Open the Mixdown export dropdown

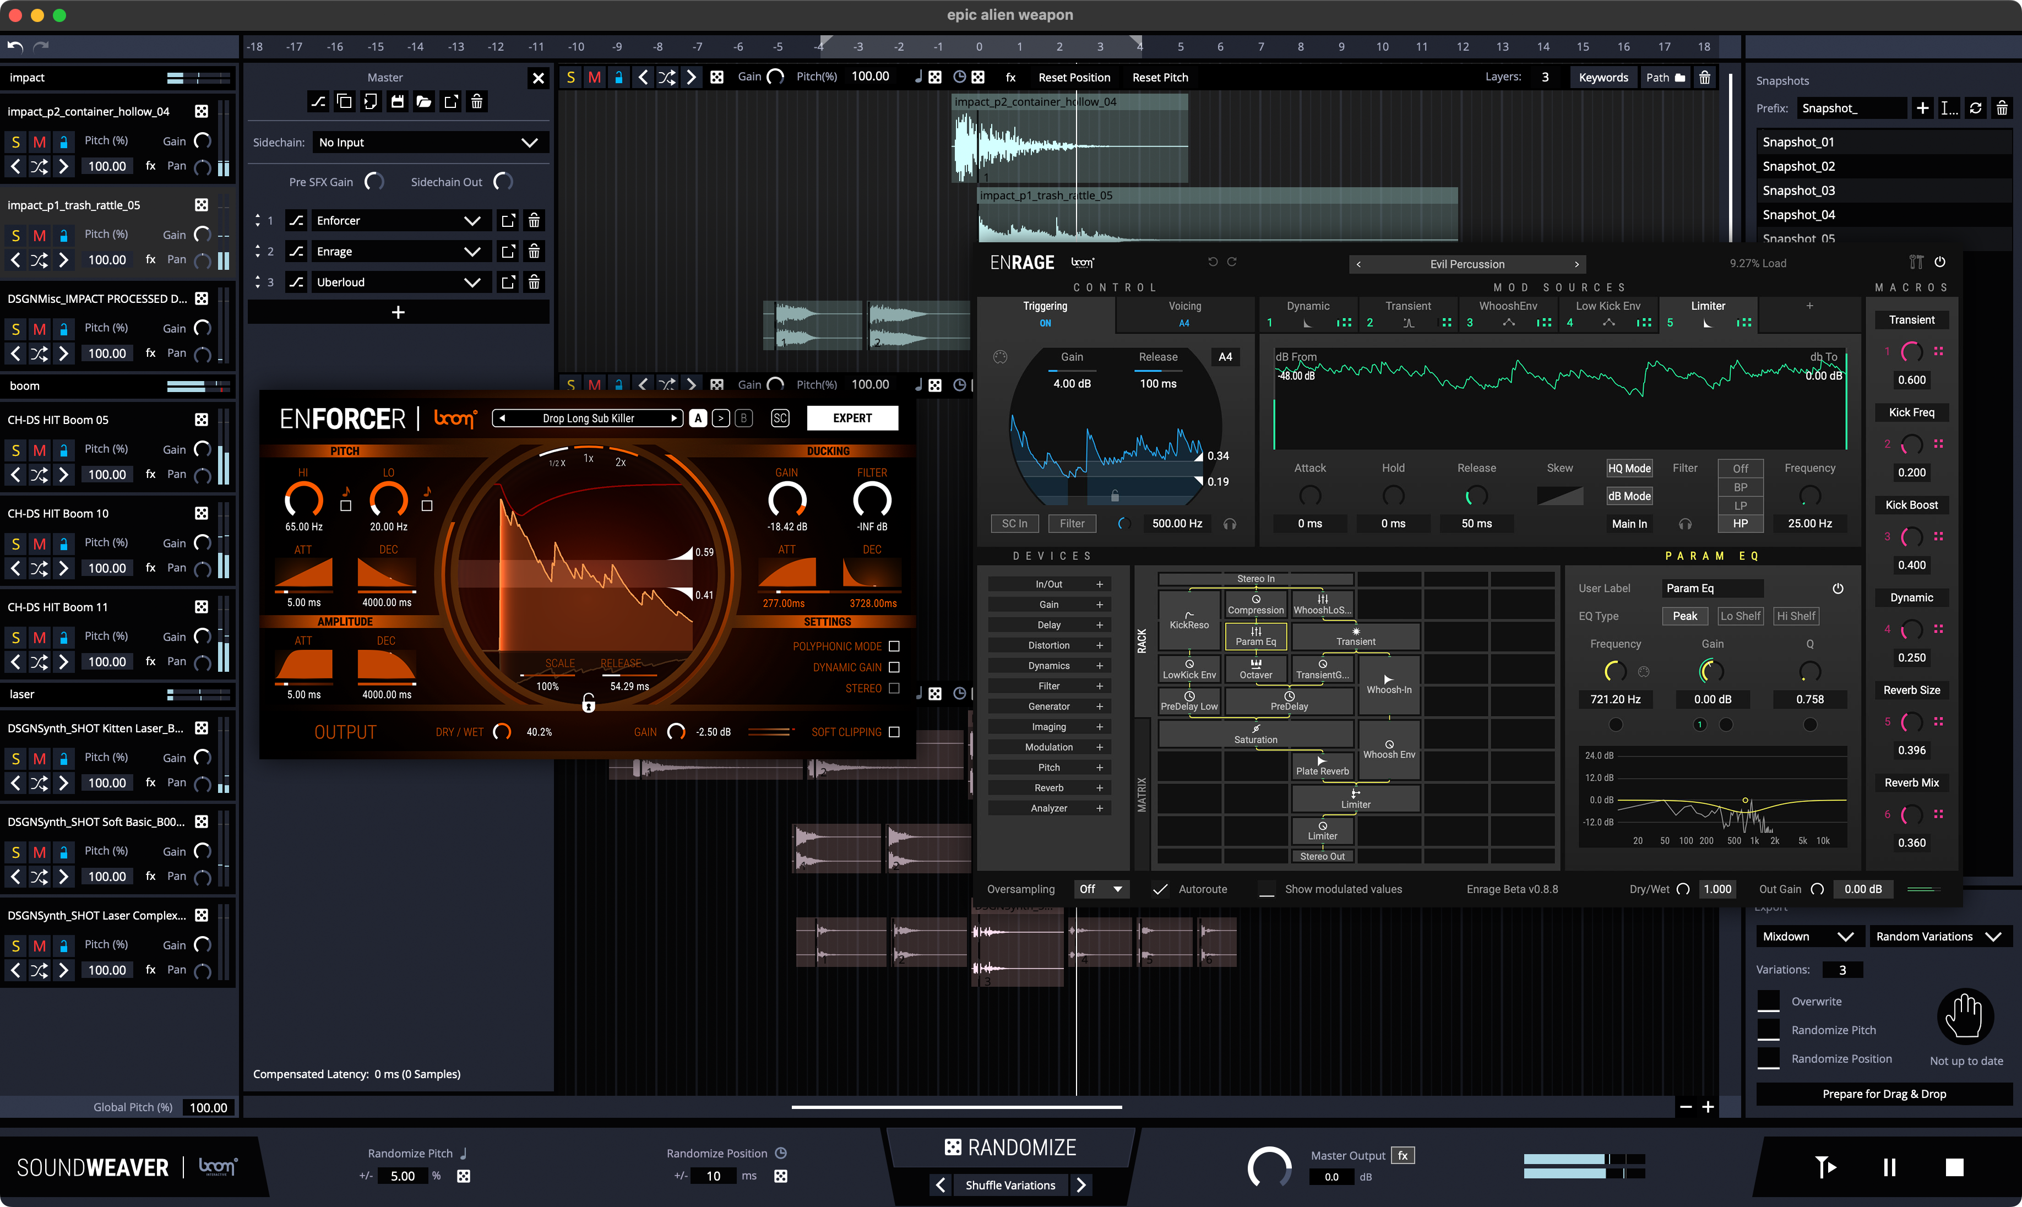coord(1807,936)
